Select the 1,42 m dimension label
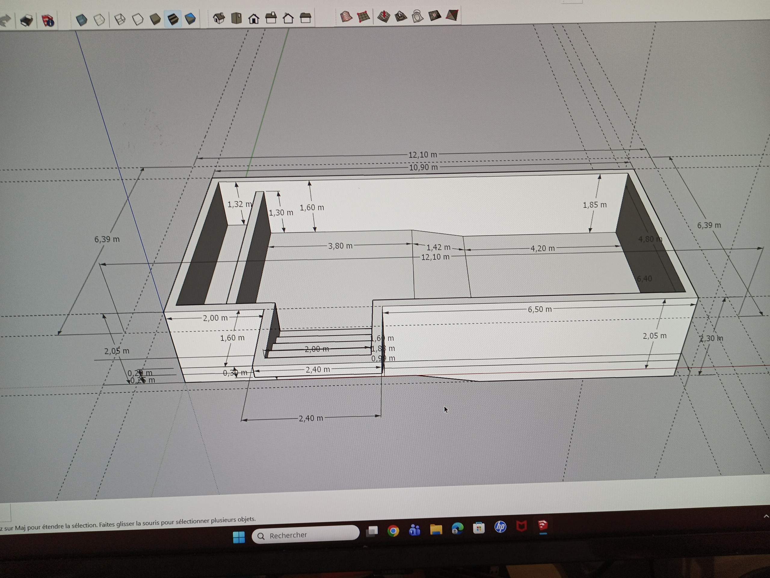Screen dimensions: 770x578 [x=439, y=247]
